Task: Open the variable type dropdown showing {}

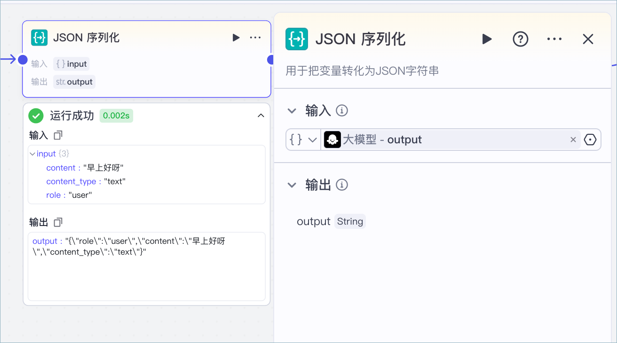Action: point(303,139)
